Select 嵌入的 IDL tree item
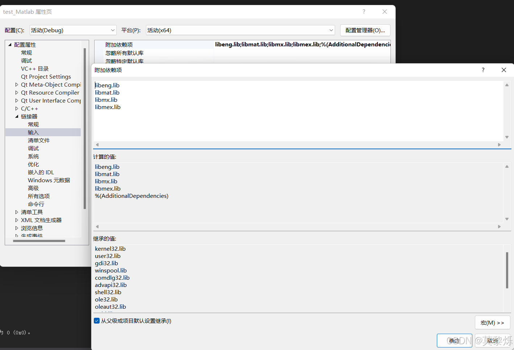Screen dimensions: 514x350 pyautogui.click(x=41, y=172)
